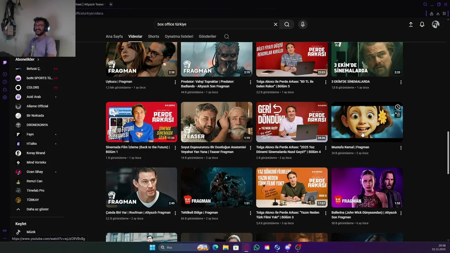Screen dimensions: 450x253
Task: Open the upload video icon
Action: pyautogui.click(x=411, y=24)
